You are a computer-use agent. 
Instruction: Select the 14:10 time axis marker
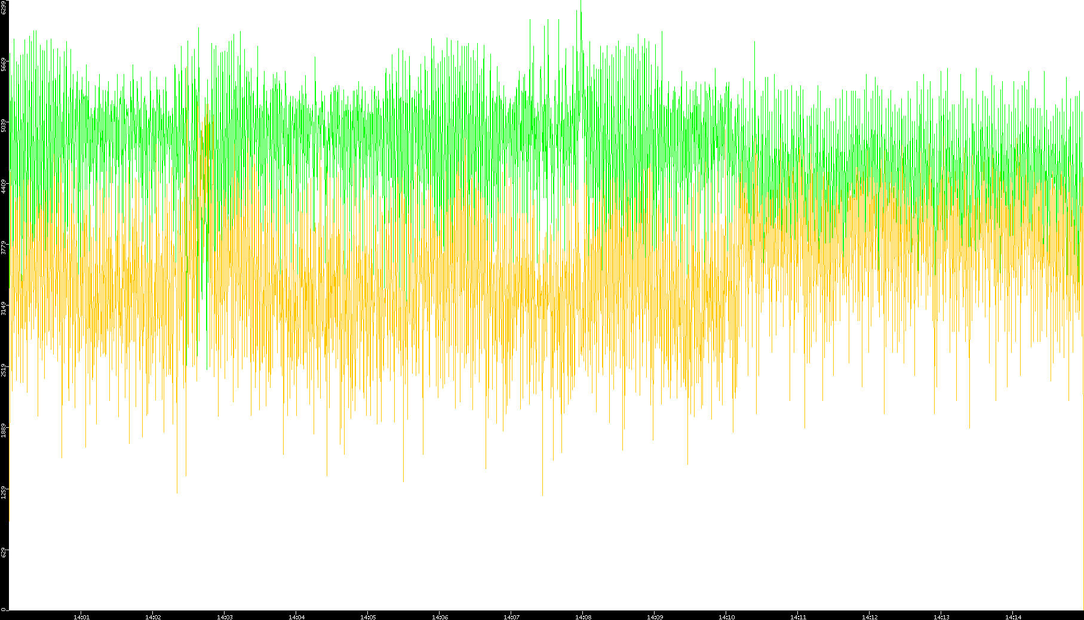point(726,617)
